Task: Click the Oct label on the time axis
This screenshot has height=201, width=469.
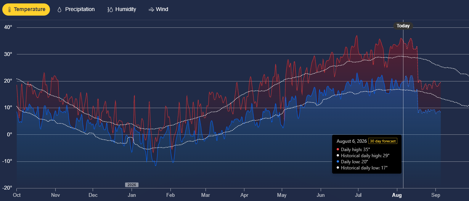Action: pos(17,195)
